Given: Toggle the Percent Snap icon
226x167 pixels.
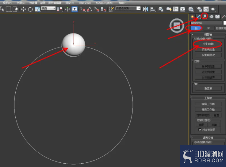Looking at the screenshot, I should click(x=96, y=9).
